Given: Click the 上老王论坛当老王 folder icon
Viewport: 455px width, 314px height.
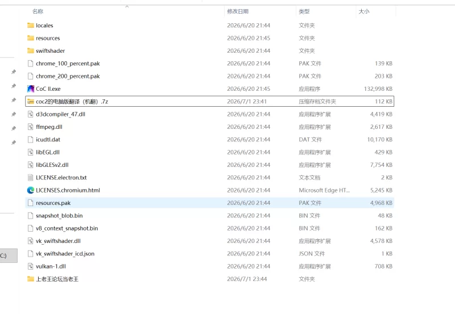Looking at the screenshot, I should [x=31, y=279].
